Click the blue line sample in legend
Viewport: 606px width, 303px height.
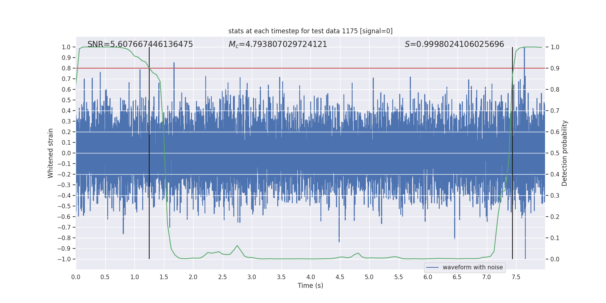(x=432, y=267)
